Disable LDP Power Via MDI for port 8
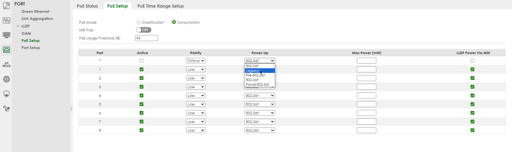 472,130
